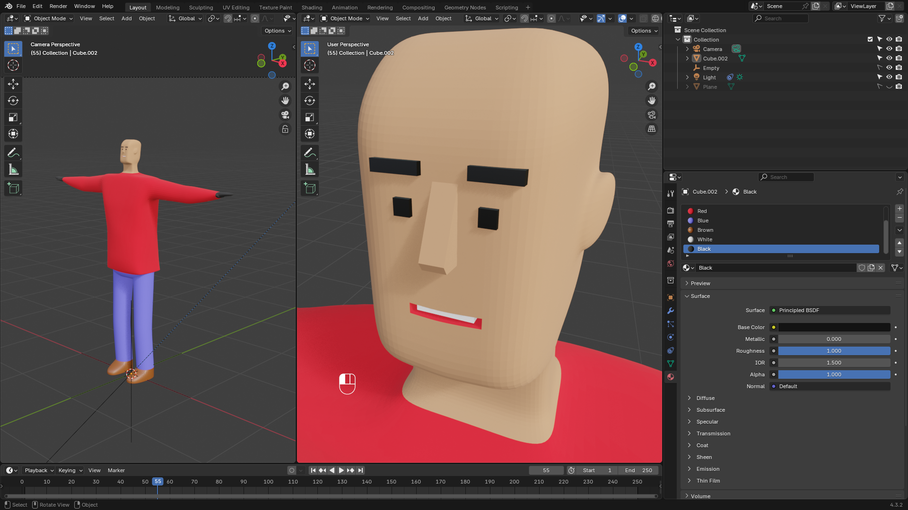The image size is (908, 510).
Task: Select the Rotate tool in right viewport
Action: coord(310,101)
